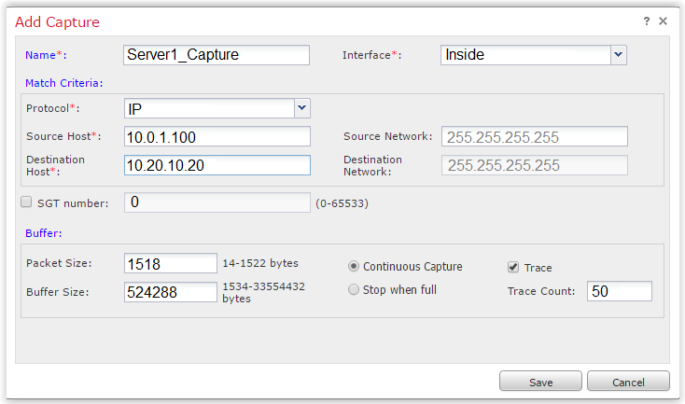
Task: Click the Add Capture title text
Action: [x=57, y=21]
